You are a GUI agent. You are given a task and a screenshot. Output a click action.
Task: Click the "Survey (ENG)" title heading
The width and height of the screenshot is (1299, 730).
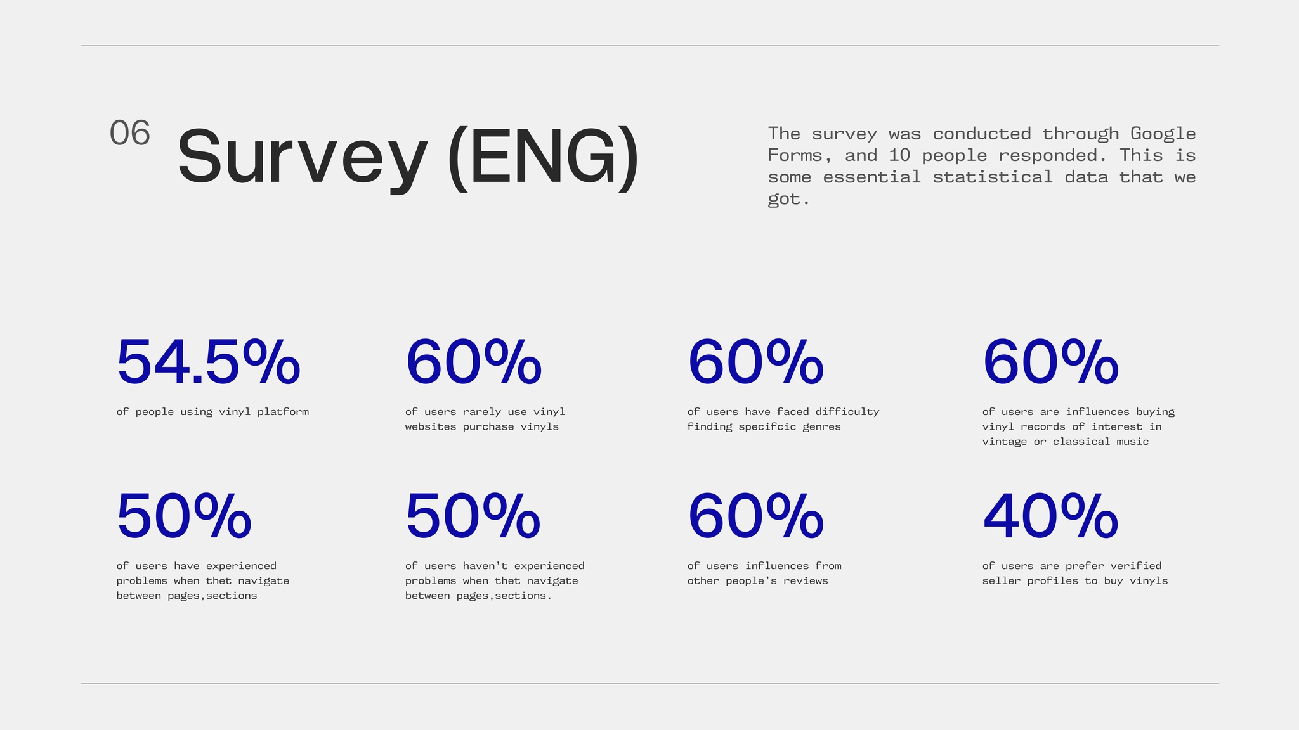[408, 156]
